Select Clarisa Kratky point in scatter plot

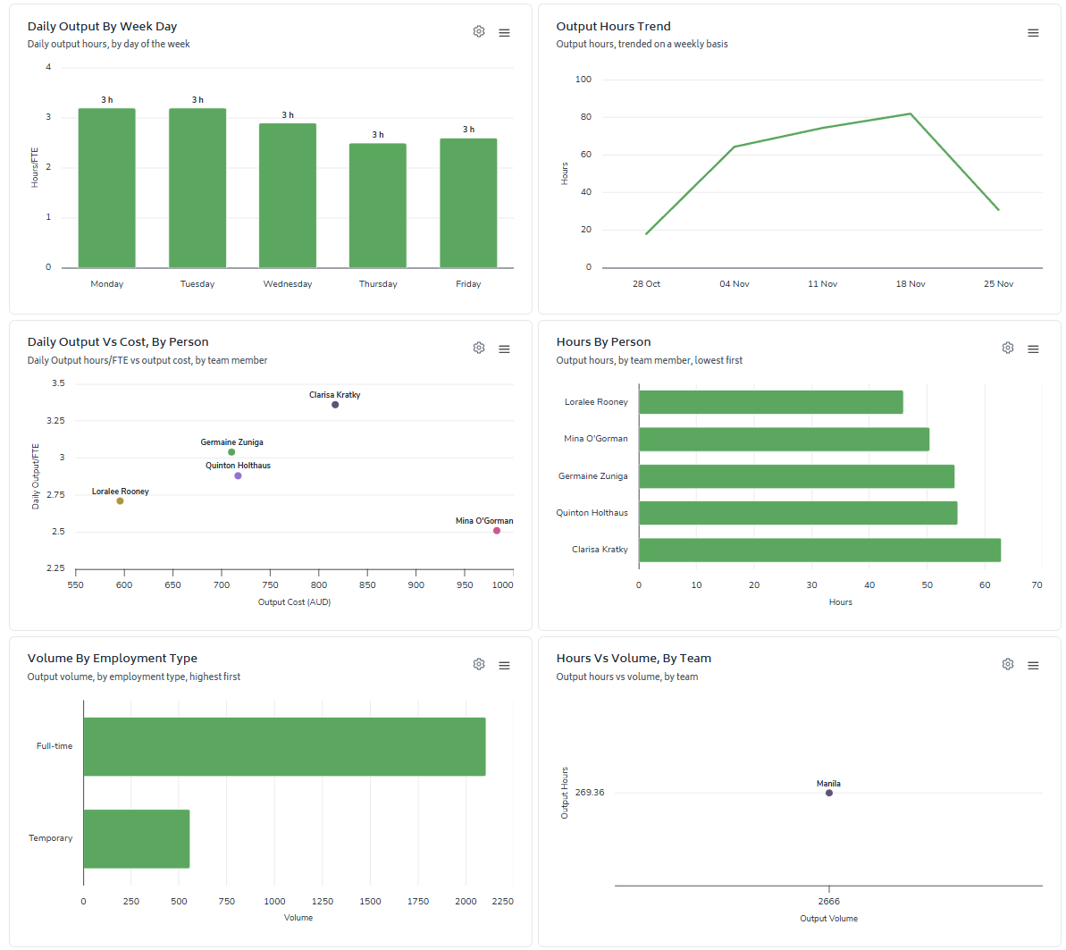coord(335,405)
